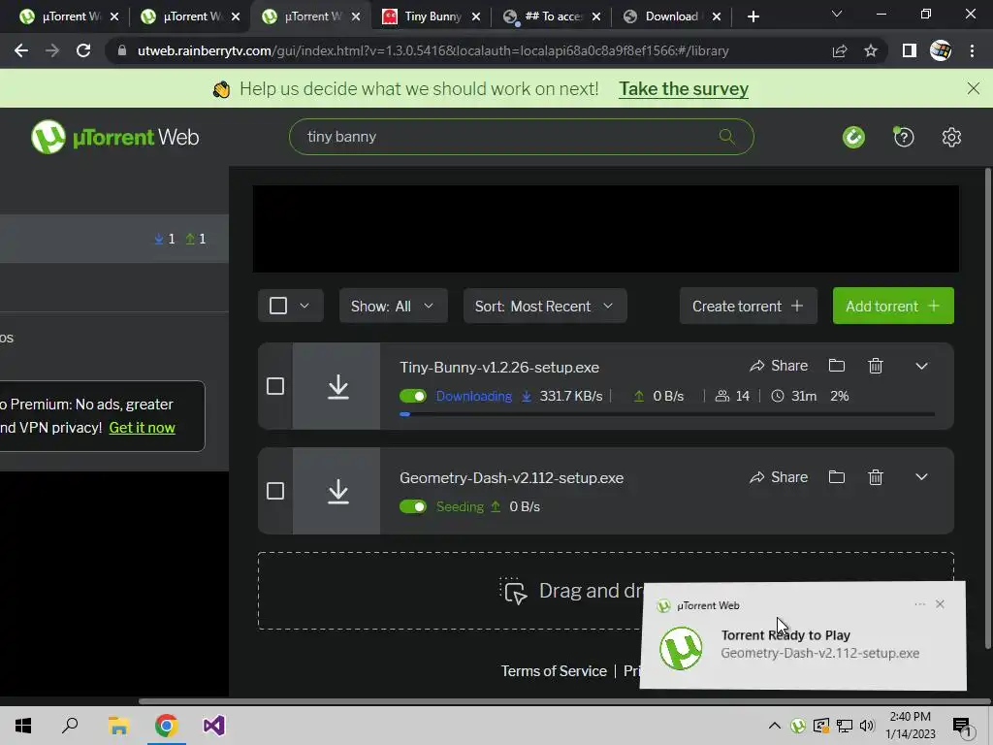This screenshot has height=745, width=993.
Task: Open folder for Tiny-Bunny-v1.2.26-setup.exe
Action: coord(837,366)
